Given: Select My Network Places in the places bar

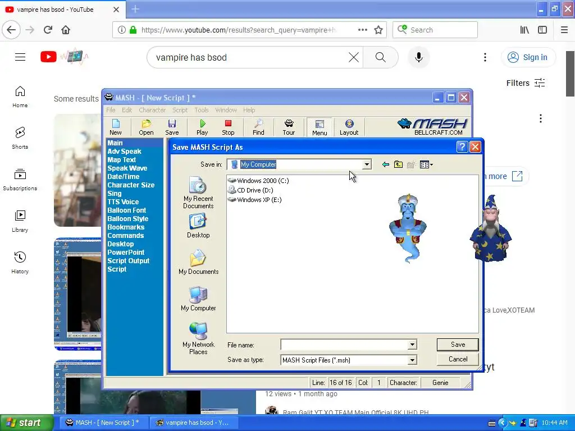Looking at the screenshot, I should 198,338.
